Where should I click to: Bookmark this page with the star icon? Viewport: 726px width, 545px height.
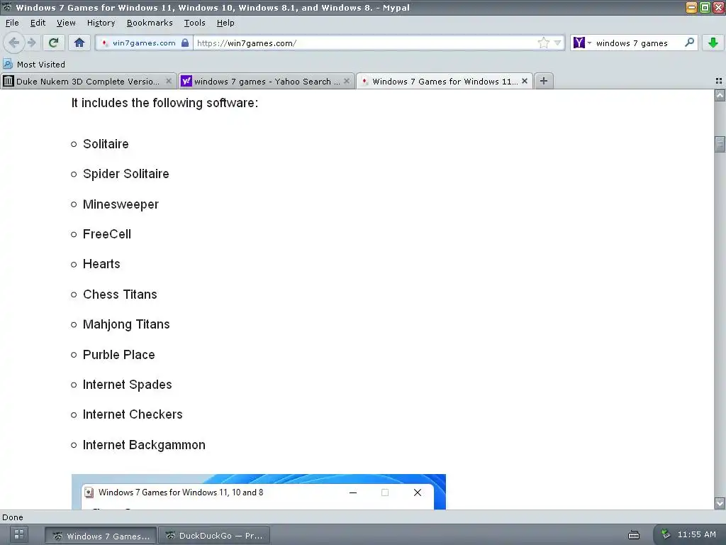(x=544, y=43)
